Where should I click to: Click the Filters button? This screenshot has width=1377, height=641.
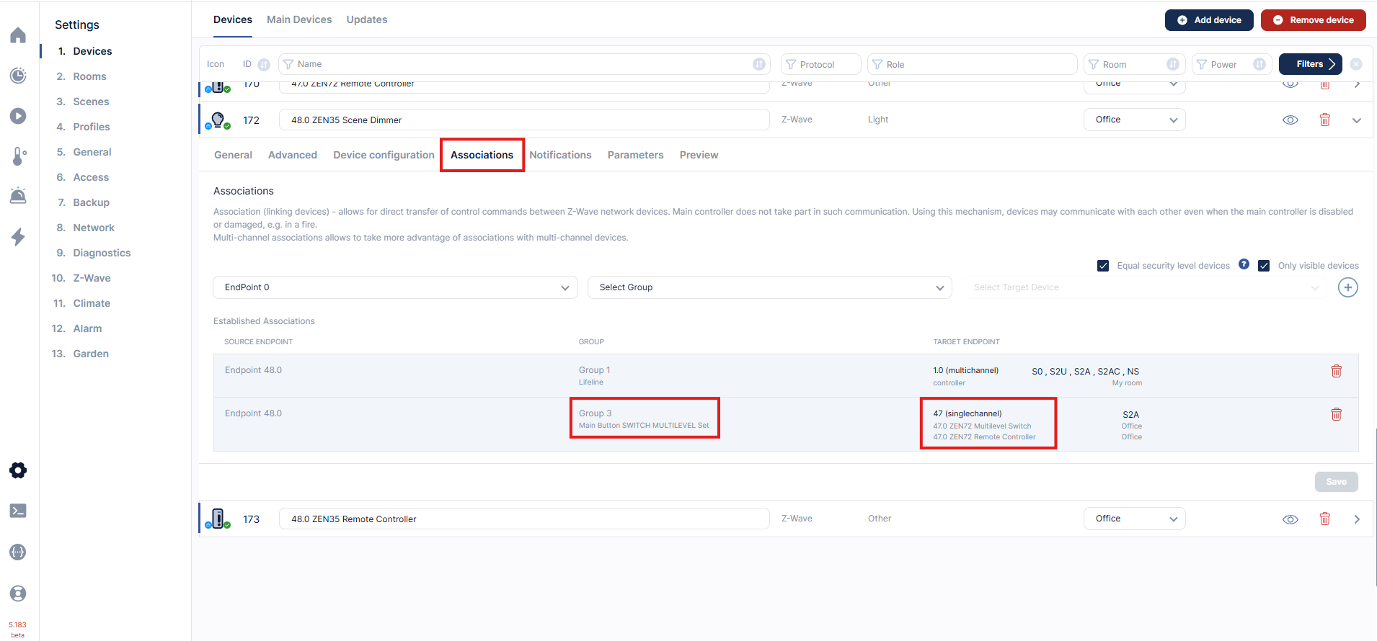(x=1311, y=64)
